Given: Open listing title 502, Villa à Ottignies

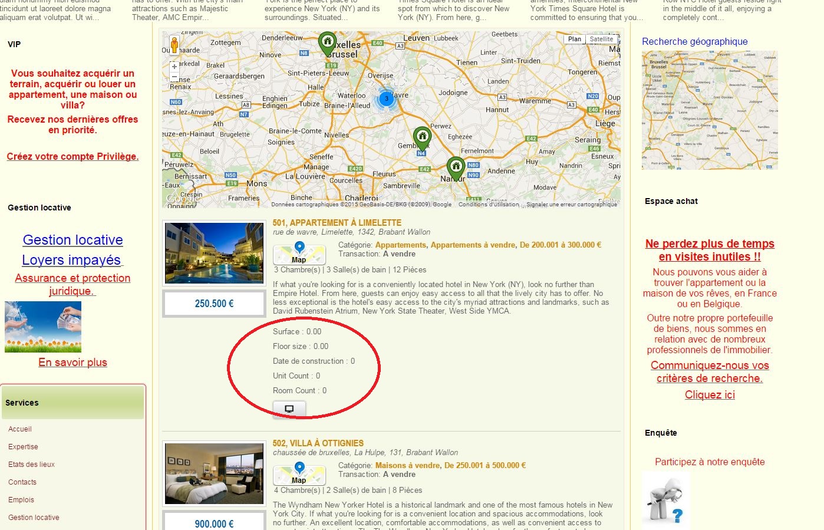Looking at the screenshot, I should click(318, 443).
